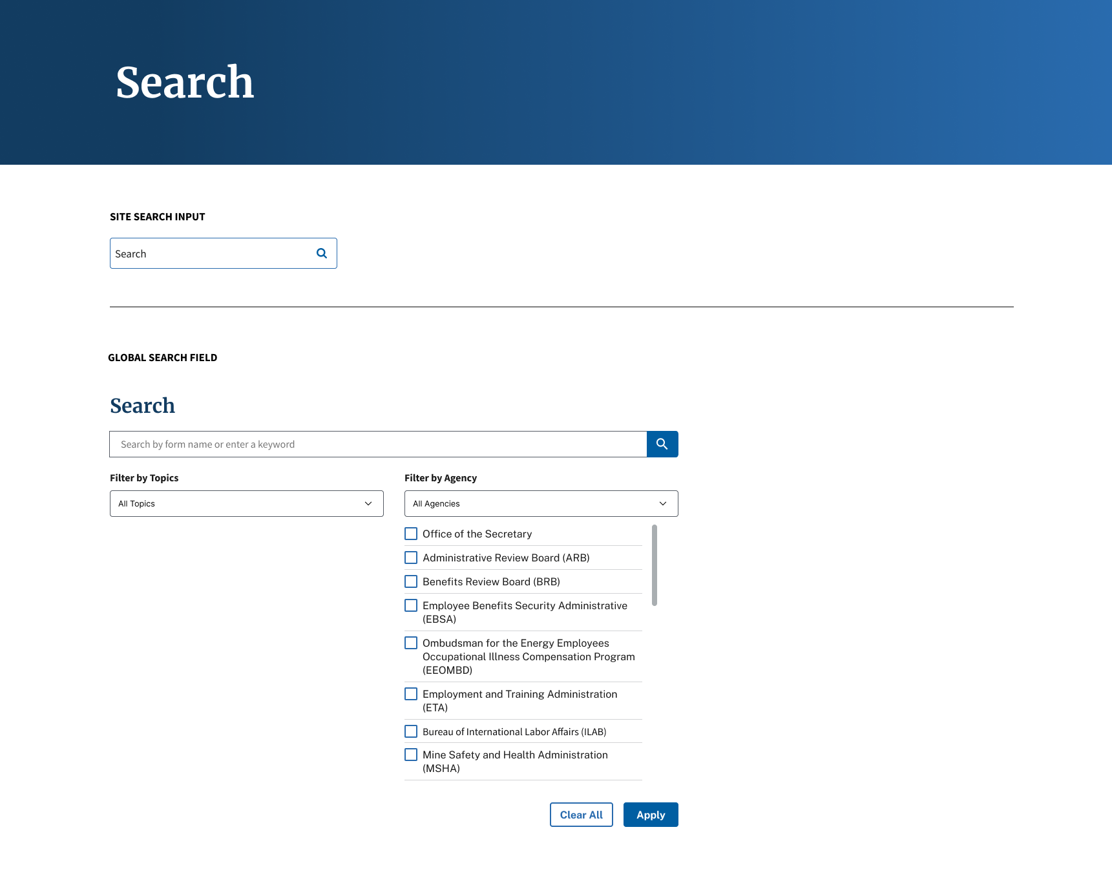Check Bureau of International Labor Affairs (ILAB)

(411, 731)
